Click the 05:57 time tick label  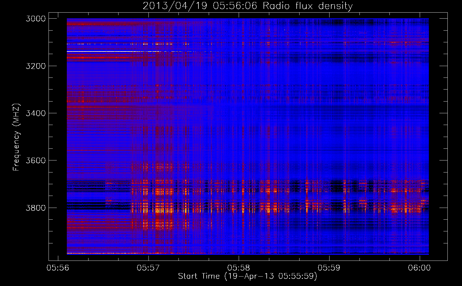coord(148,268)
